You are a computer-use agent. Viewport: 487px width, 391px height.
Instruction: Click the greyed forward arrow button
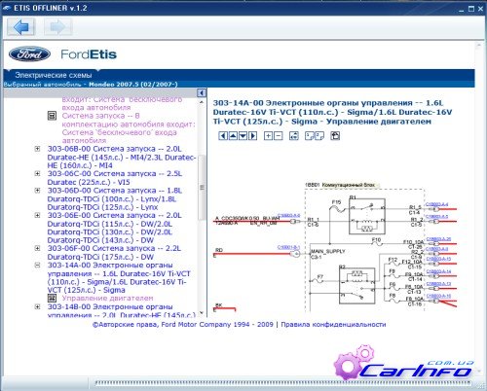[x=57, y=27]
